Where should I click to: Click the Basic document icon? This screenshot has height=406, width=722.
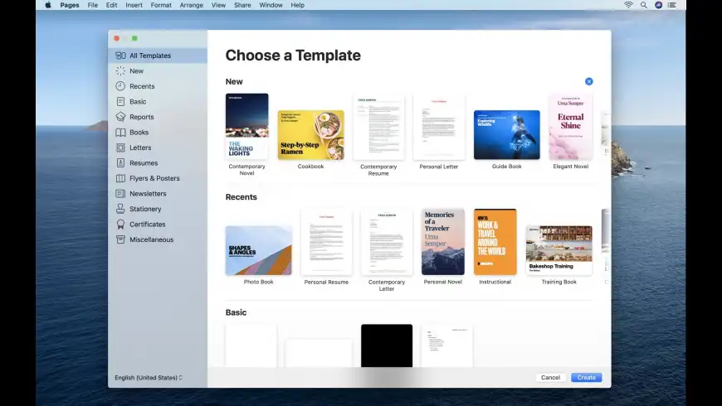tap(120, 102)
